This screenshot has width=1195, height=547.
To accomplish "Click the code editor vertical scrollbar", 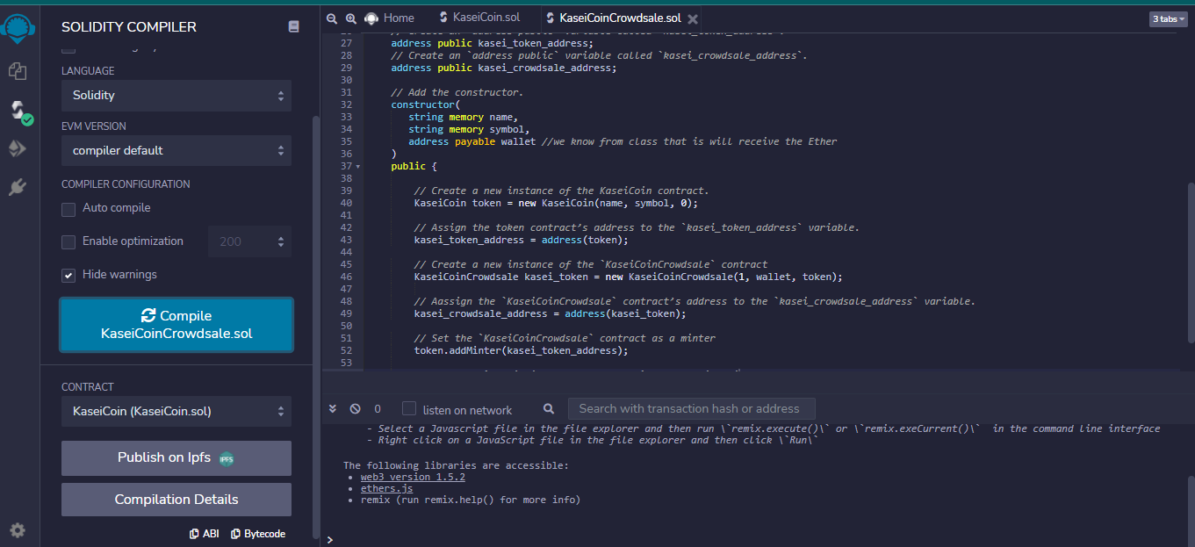I will tap(1191, 263).
